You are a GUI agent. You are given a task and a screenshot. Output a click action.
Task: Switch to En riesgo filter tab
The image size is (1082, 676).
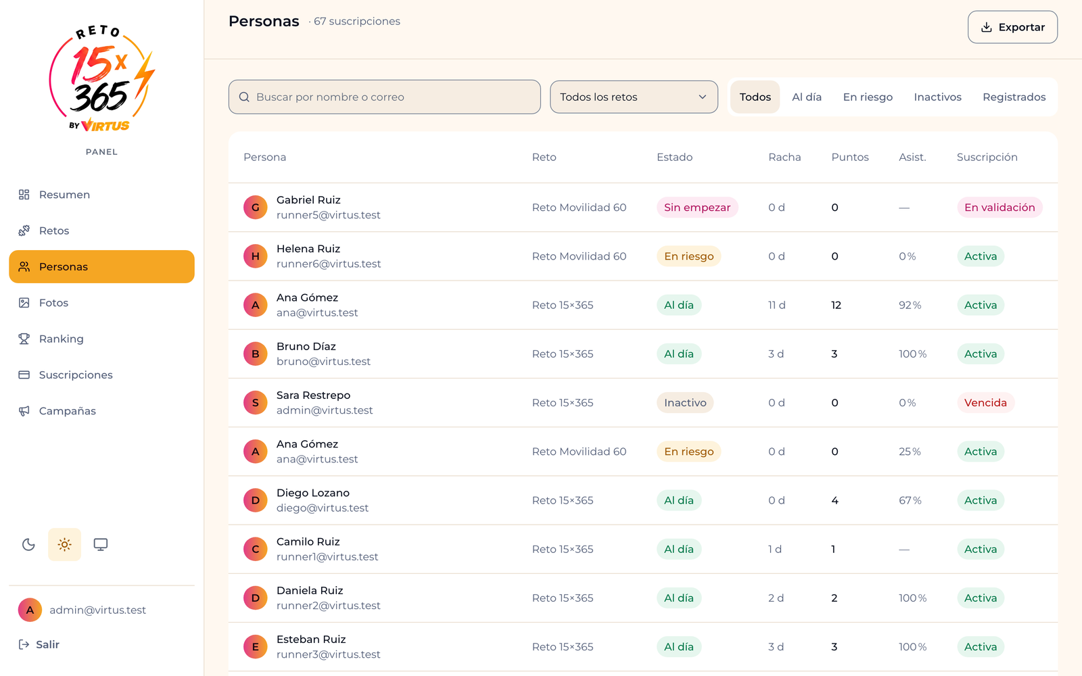tap(868, 97)
